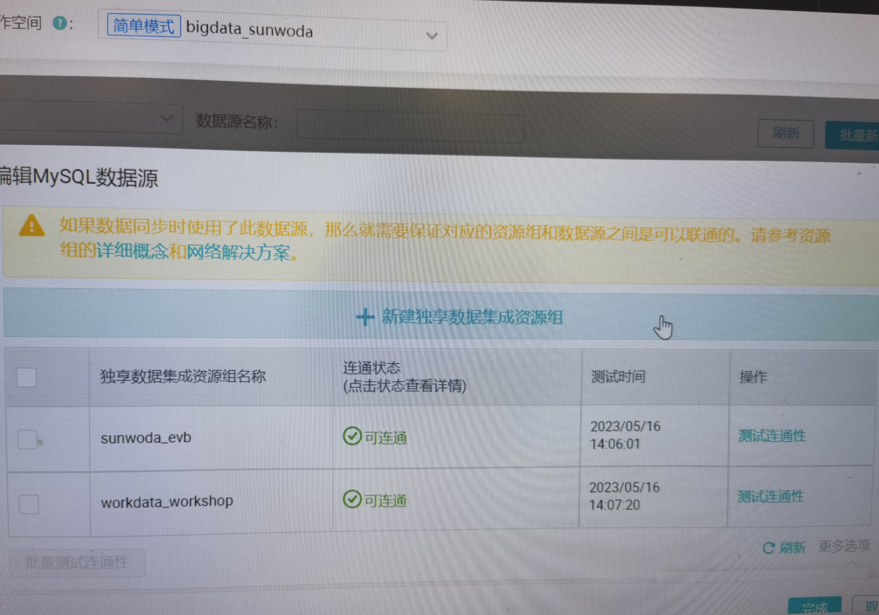The image size is (879, 615).
Task: Click the circular refresh icon below table
Action: coord(769,548)
